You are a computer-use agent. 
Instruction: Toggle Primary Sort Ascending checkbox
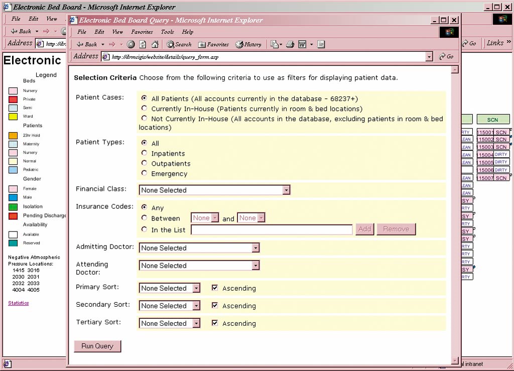[215, 288]
